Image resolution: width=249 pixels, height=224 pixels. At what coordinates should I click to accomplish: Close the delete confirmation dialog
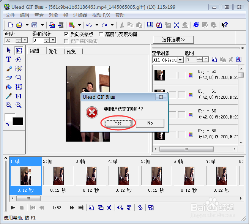click(x=161, y=97)
